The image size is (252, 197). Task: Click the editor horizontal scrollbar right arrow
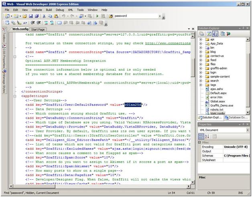pyautogui.click(x=189, y=186)
